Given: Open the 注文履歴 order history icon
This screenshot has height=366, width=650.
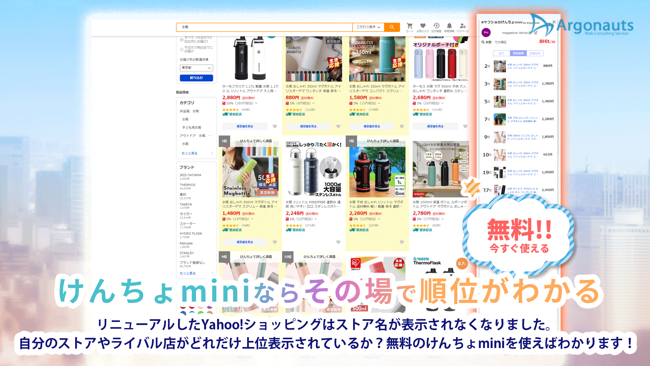Looking at the screenshot, I should 436,27.
